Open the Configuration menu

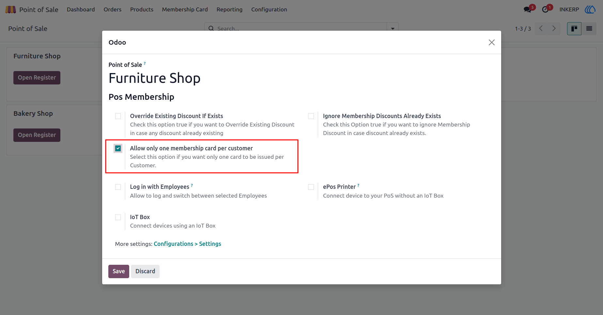click(x=269, y=9)
